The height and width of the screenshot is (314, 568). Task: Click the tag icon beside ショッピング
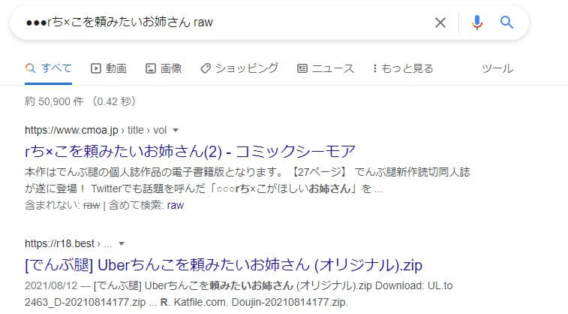pyautogui.click(x=206, y=68)
